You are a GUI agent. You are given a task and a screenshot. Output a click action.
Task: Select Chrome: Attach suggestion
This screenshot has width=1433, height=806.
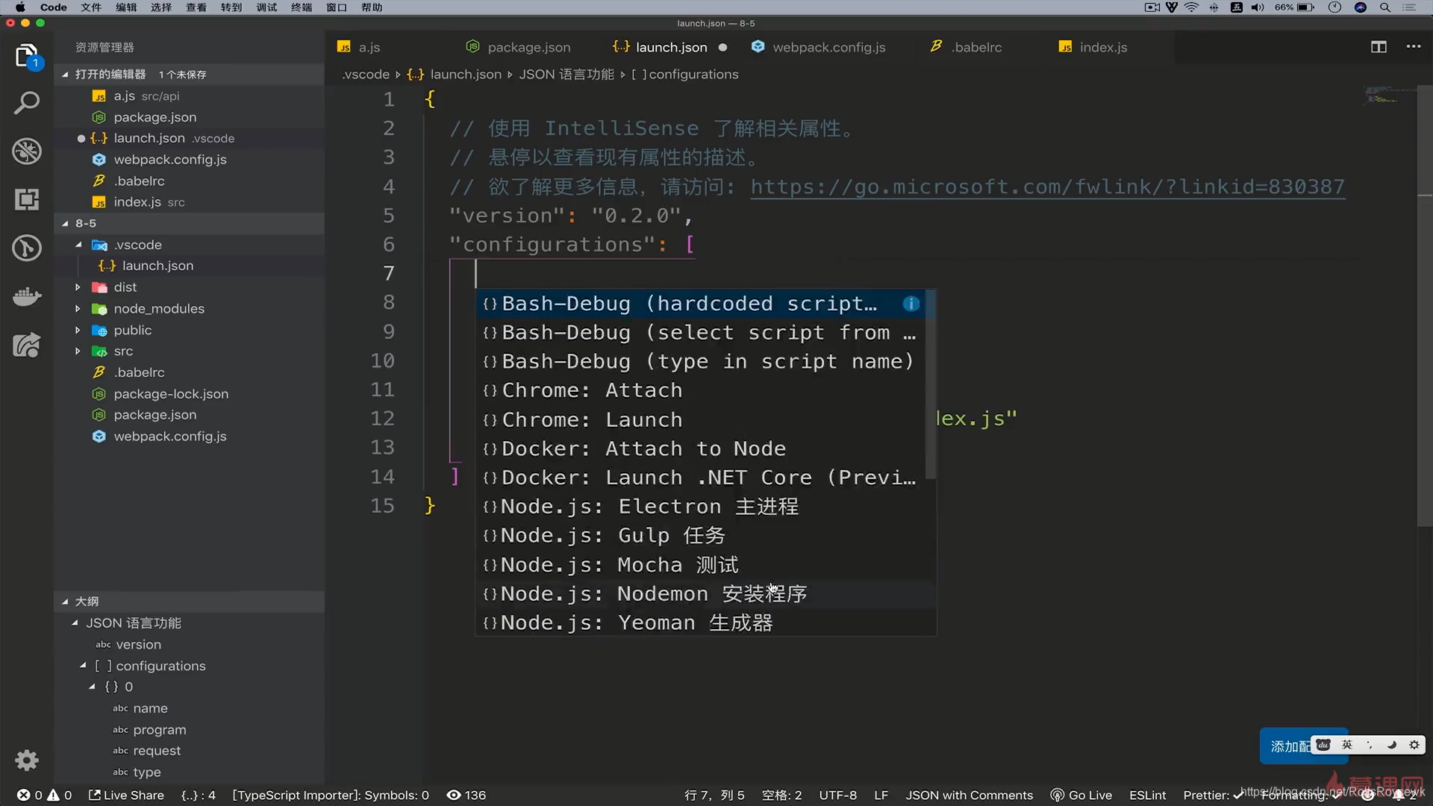702,390
